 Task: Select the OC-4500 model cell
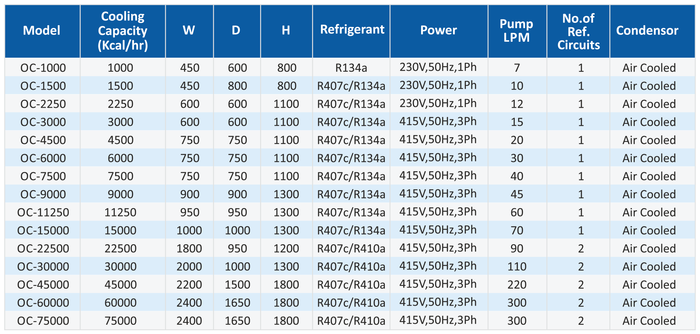(43, 140)
